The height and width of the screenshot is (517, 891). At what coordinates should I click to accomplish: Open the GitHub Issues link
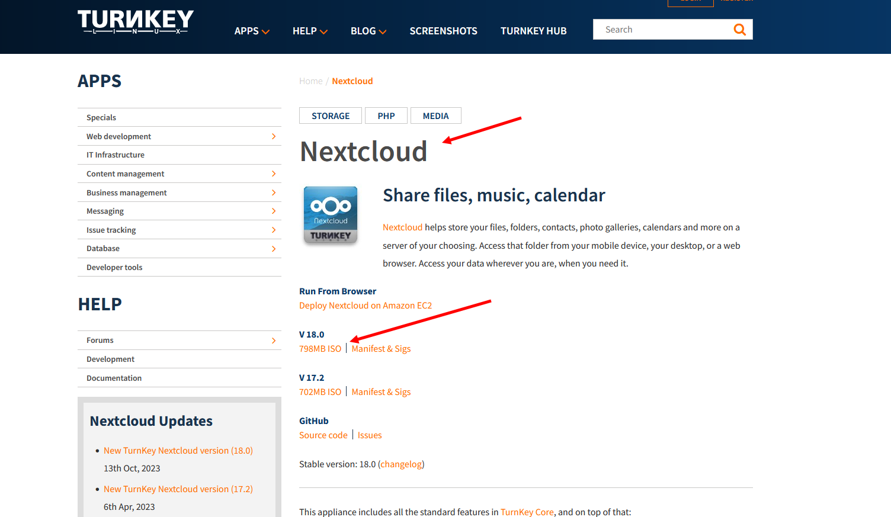pos(370,435)
